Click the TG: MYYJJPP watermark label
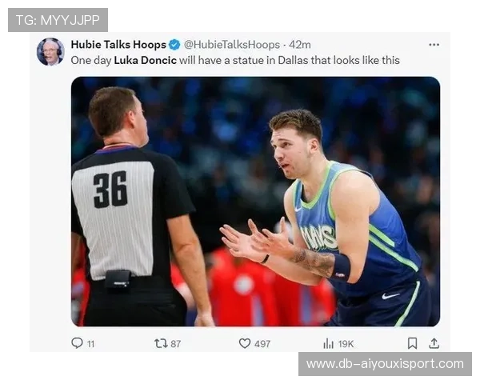Image resolution: width=480 pixels, height=384 pixels. 58,20
